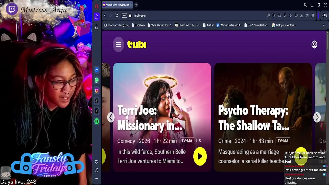
Task: Toggle the VPN badge in address bar
Action: point(124,16)
